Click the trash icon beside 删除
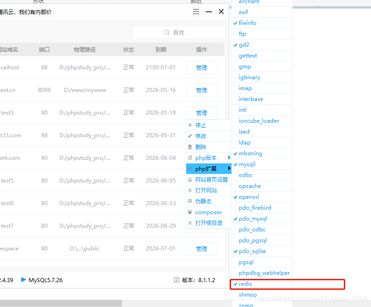 [190, 147]
